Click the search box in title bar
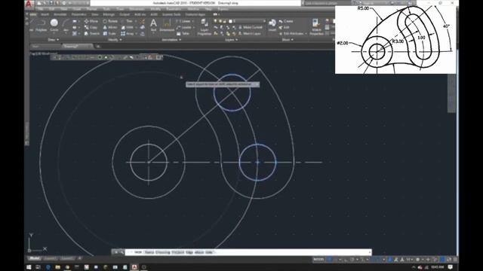This screenshot has height=271, width=483. [328, 3]
